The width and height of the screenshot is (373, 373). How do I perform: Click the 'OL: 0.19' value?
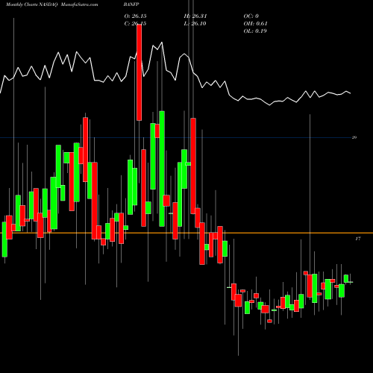[255, 31]
